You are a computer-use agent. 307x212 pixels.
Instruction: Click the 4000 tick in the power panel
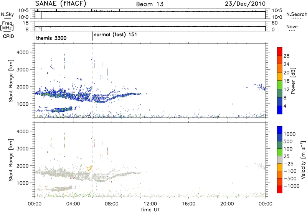point(23,52)
